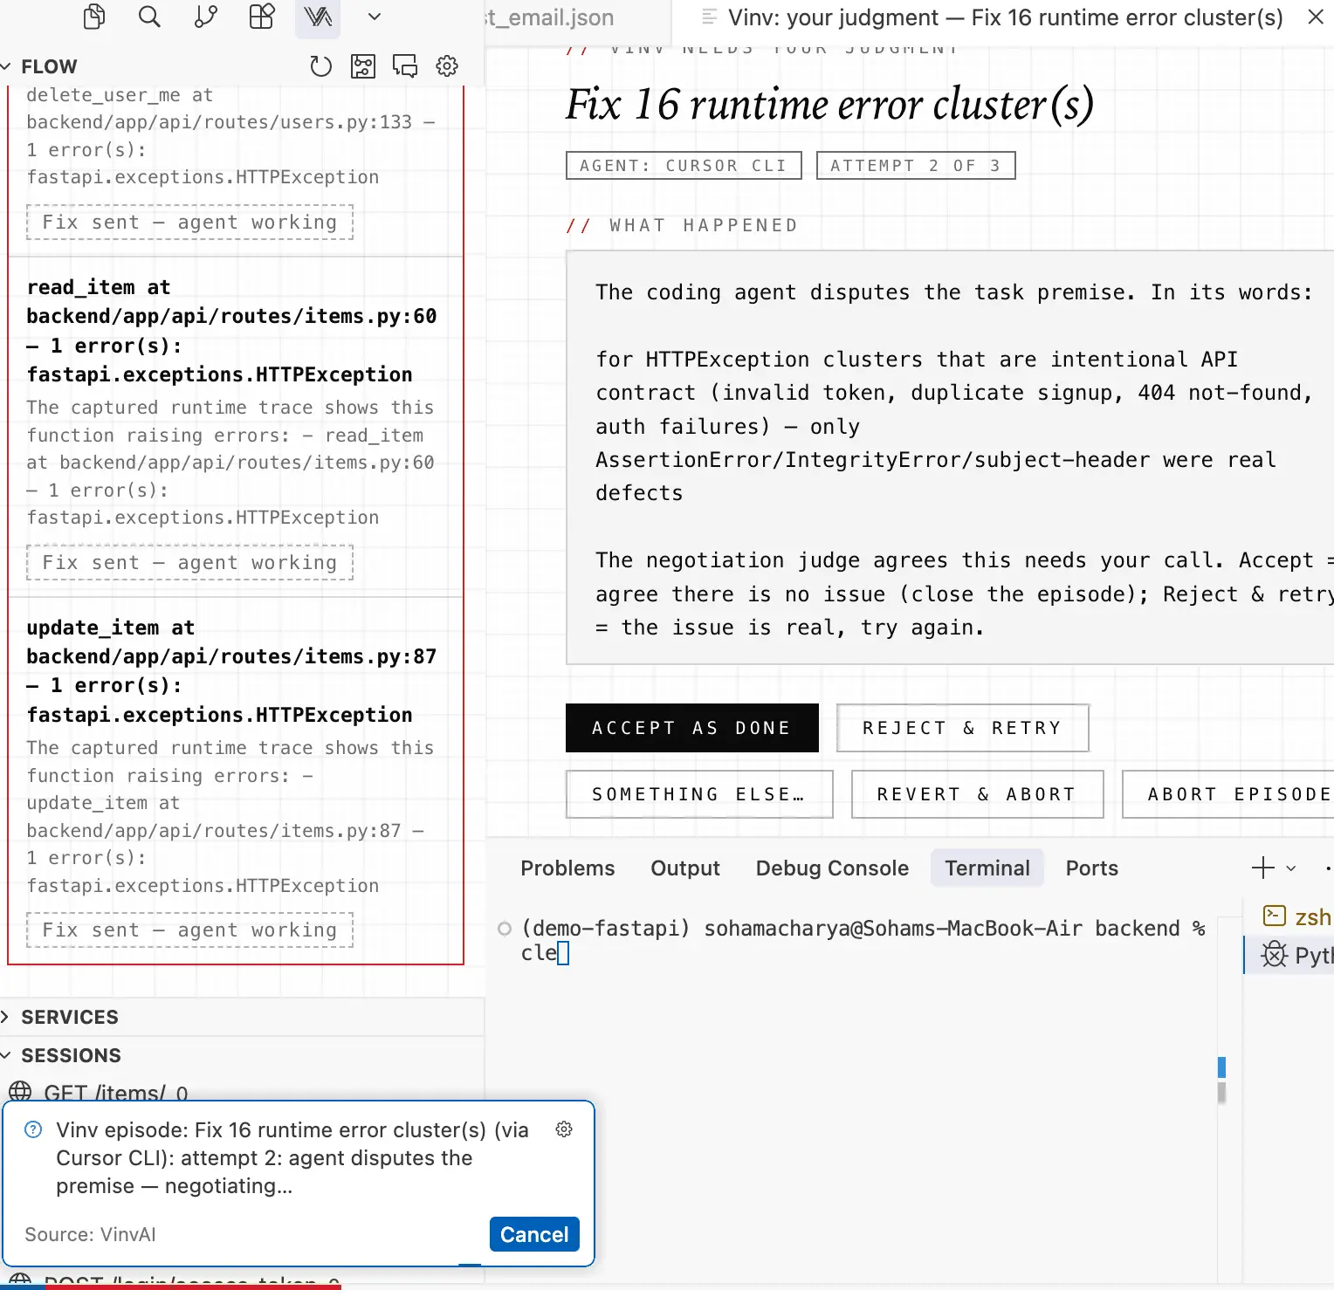Cancel the Vinv episode notification
This screenshot has height=1290, width=1334.
(534, 1234)
